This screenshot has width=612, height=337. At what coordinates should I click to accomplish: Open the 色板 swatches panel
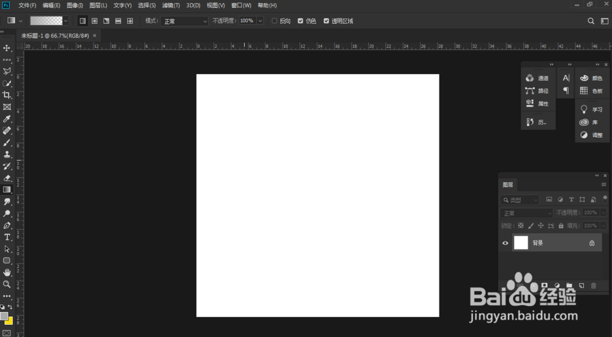pos(592,91)
